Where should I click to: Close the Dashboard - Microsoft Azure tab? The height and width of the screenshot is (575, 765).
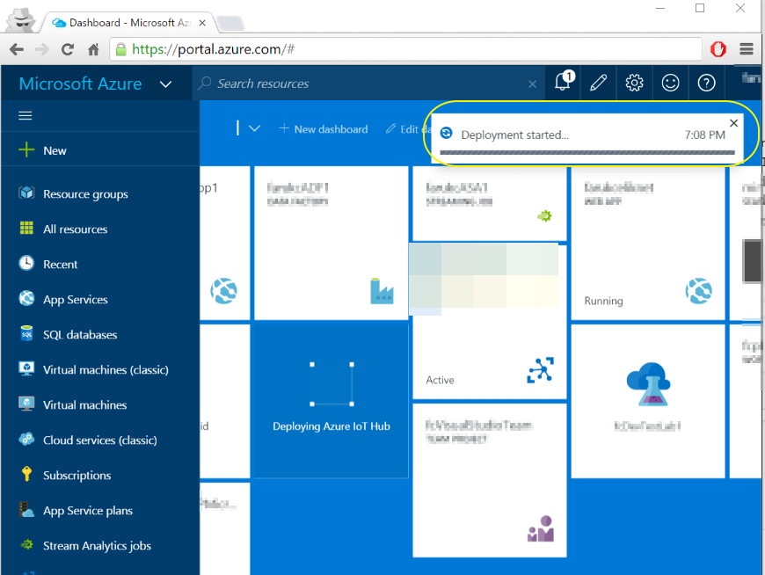pos(202,23)
